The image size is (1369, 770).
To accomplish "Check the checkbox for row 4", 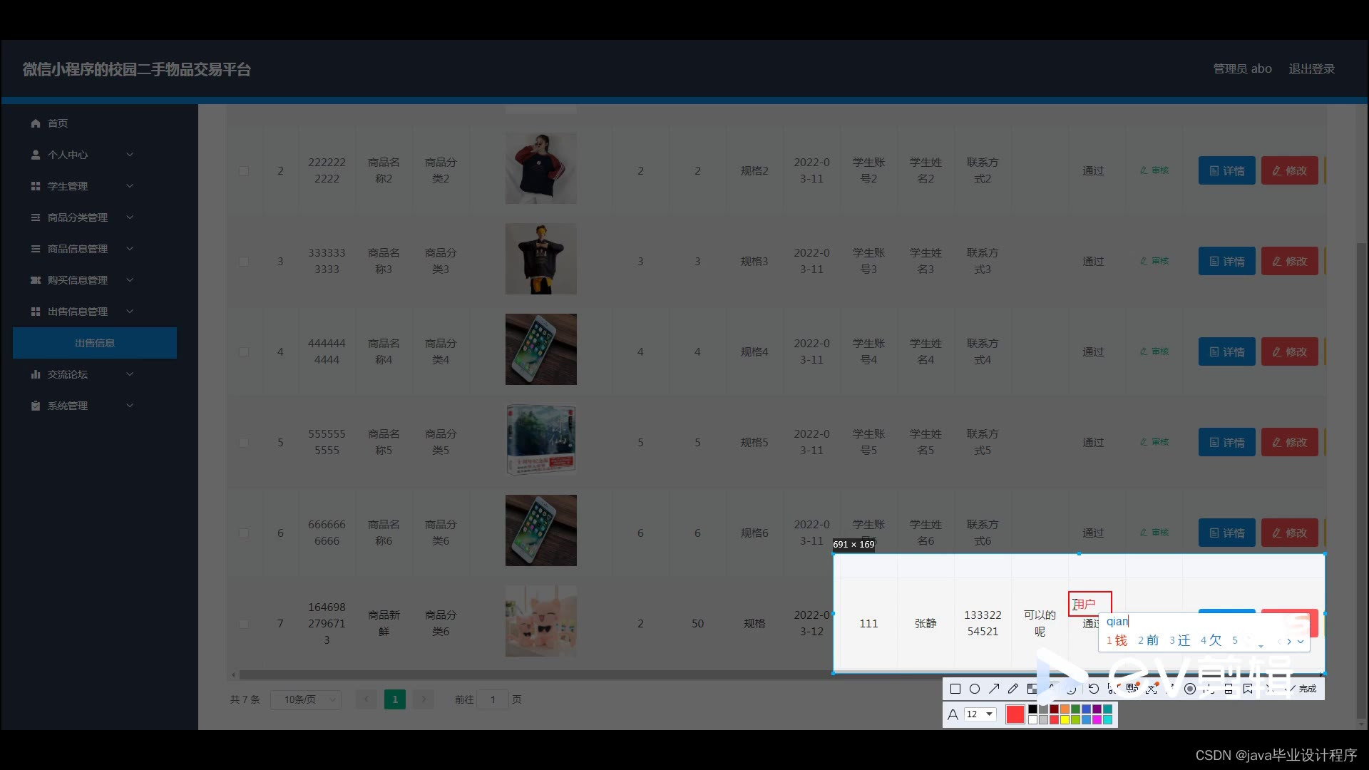I will [244, 352].
